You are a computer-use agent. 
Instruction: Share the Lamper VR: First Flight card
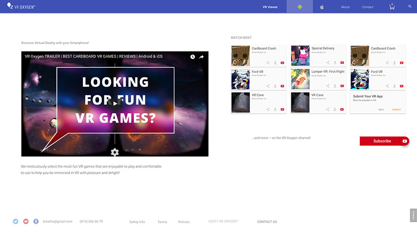tap(327, 86)
